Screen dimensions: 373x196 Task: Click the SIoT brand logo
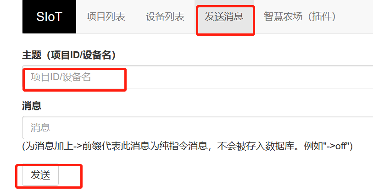pos(49,16)
